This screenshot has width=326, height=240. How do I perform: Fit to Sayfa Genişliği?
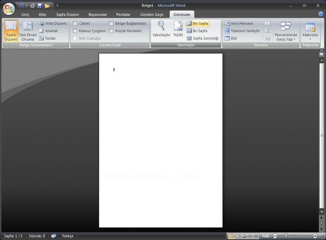202,38
